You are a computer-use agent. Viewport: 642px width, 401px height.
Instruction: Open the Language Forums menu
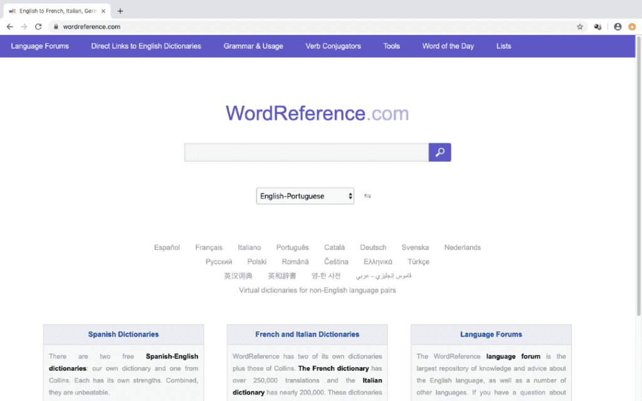(x=40, y=46)
